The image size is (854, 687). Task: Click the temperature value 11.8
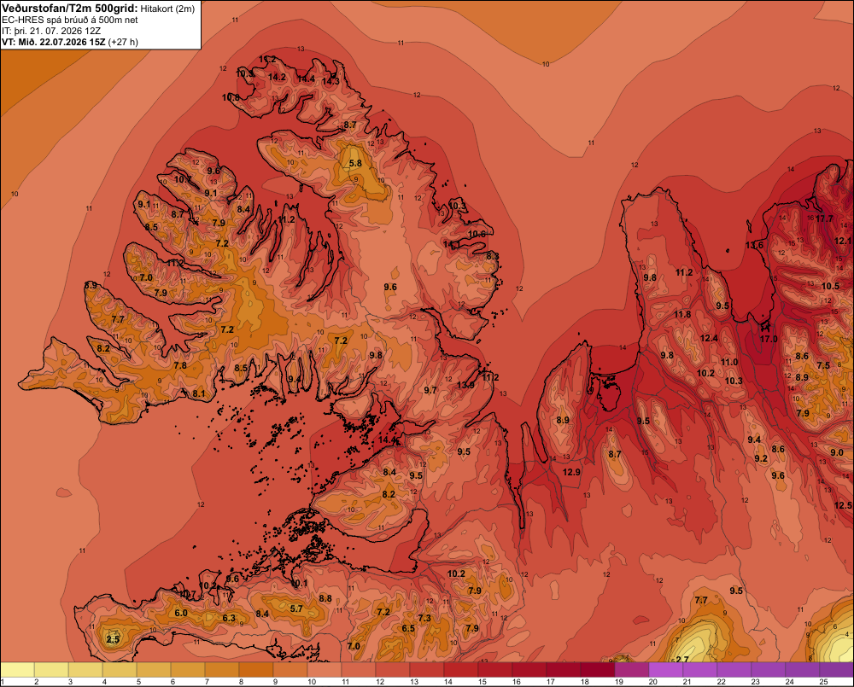(x=681, y=314)
